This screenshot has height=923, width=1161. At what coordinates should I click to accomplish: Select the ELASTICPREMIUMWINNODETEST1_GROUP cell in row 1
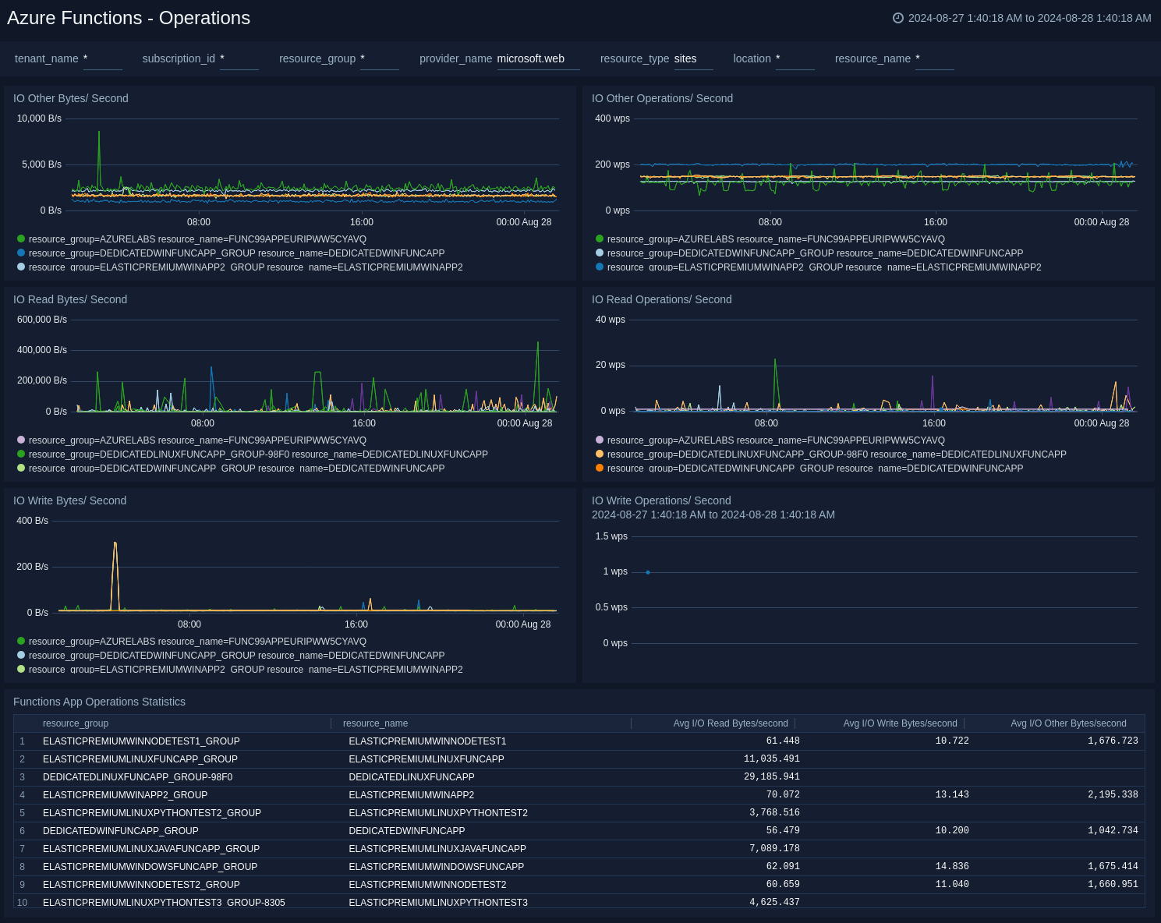pos(141,741)
